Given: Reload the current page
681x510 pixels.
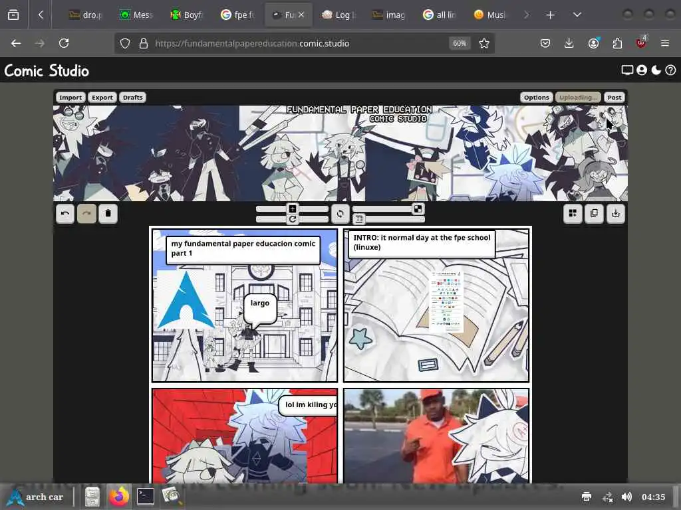Looking at the screenshot, I should [64, 43].
